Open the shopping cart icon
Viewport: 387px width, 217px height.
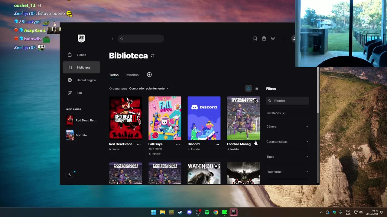(x=273, y=39)
